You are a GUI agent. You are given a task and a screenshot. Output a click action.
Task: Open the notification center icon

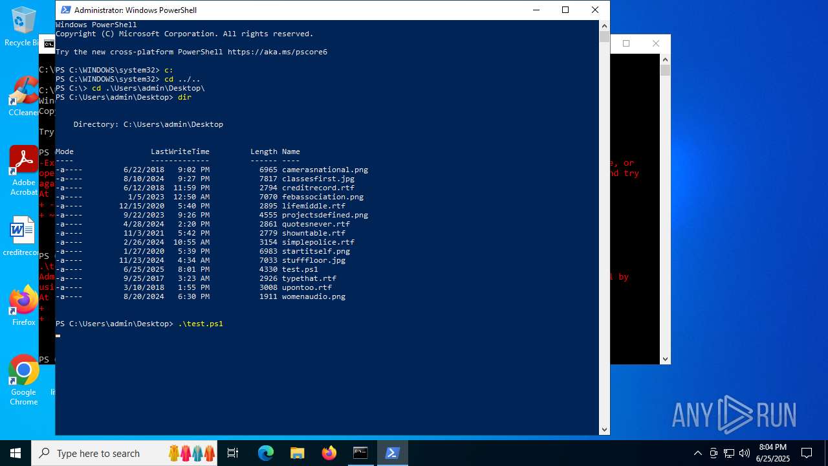pos(807,453)
